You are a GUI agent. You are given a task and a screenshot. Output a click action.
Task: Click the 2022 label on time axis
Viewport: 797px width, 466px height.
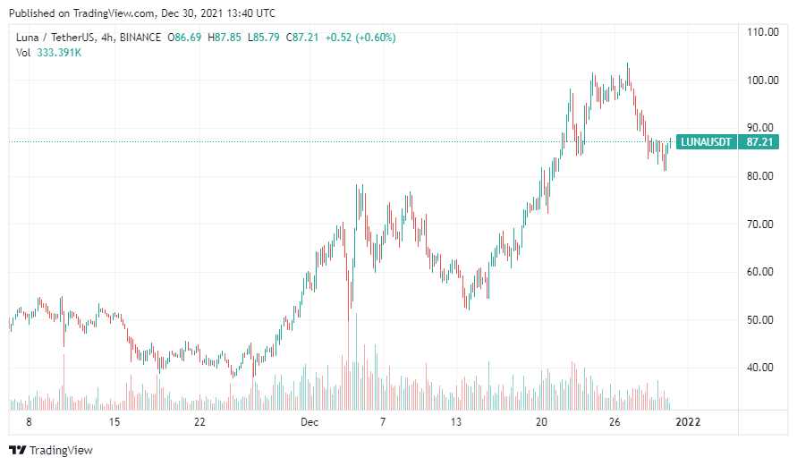tap(688, 422)
